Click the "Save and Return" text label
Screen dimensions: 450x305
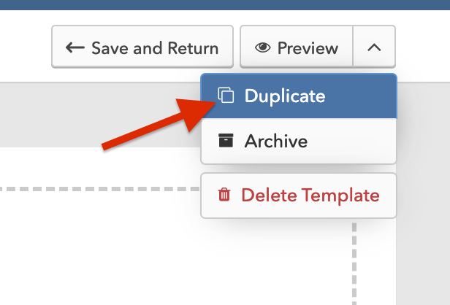point(155,48)
